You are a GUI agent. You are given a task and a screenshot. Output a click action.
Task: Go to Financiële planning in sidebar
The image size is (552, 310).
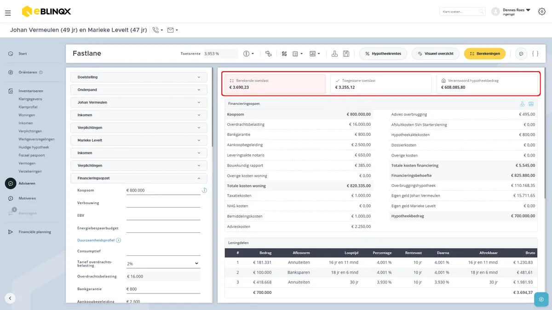pyautogui.click(x=35, y=232)
